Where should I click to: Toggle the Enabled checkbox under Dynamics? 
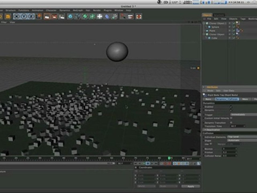click(x=231, y=107)
